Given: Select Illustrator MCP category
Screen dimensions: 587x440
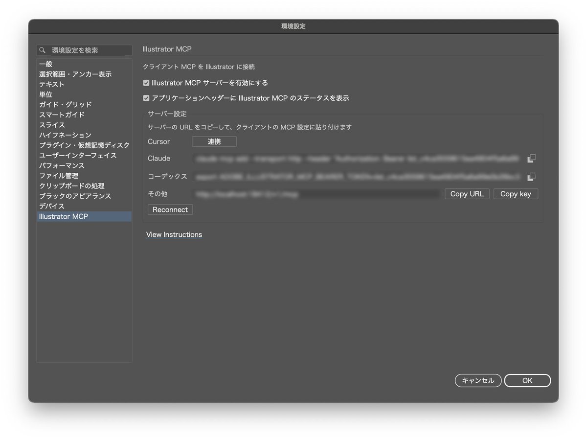Looking at the screenshot, I should pos(84,216).
